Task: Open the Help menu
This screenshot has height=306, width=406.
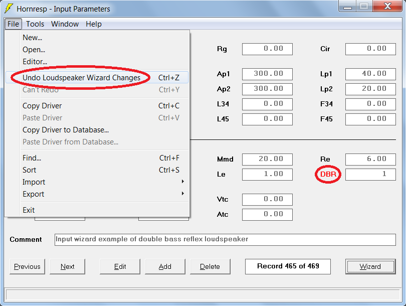Action: click(93, 24)
